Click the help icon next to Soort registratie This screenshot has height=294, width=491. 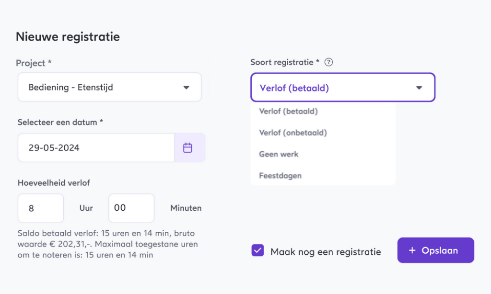(x=328, y=62)
